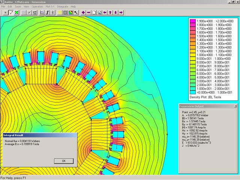Open the File menu

pyautogui.click(x=3, y=7)
